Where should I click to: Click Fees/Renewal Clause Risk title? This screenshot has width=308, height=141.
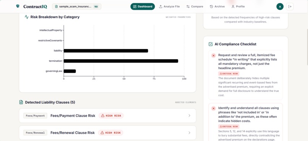click(73, 133)
